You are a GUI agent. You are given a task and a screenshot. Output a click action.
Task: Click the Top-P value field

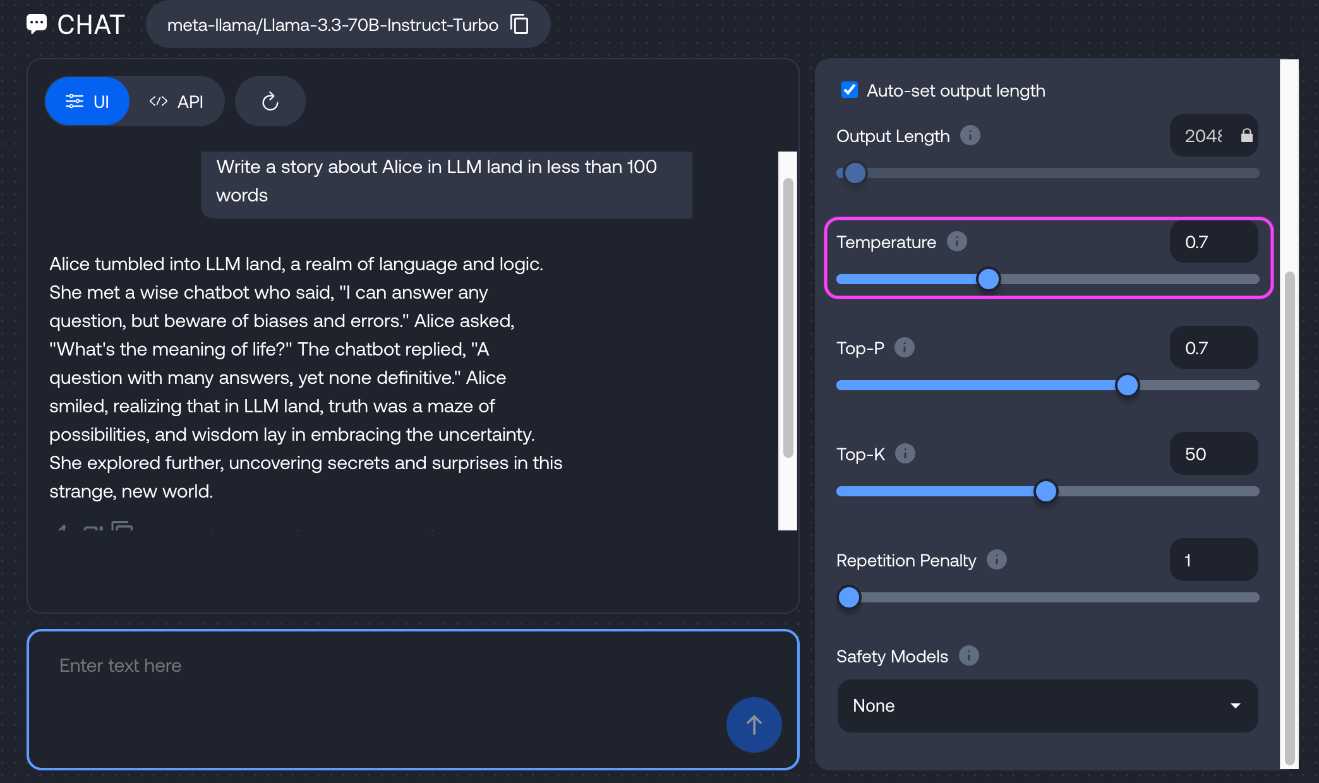tap(1213, 348)
